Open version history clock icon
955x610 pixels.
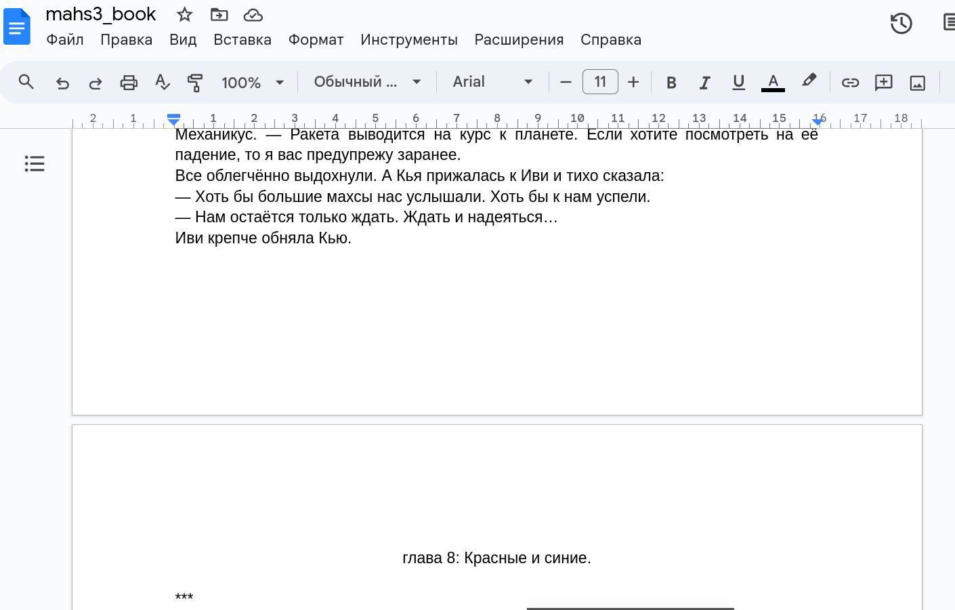[901, 24]
